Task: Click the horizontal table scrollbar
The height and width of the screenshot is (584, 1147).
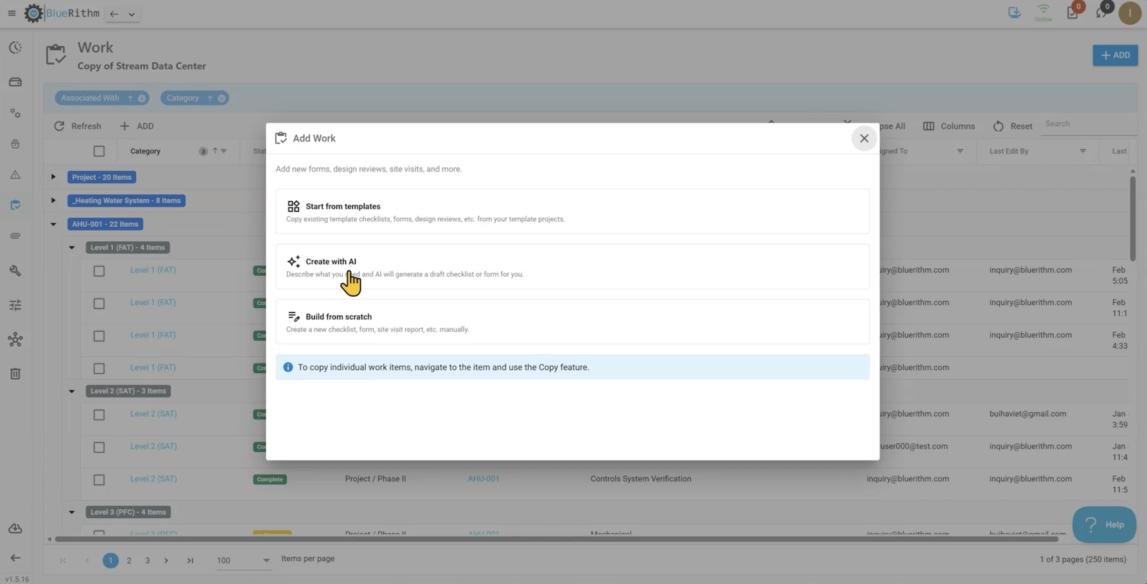Action: click(x=556, y=539)
